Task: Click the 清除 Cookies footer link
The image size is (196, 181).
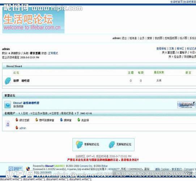Action: [x=162, y=169]
